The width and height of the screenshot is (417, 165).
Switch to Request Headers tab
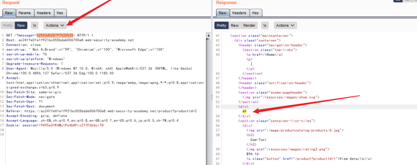(44, 13)
